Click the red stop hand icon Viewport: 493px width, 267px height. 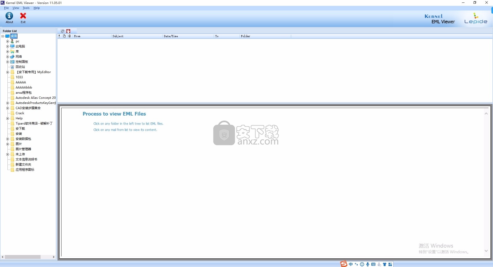(x=68, y=31)
